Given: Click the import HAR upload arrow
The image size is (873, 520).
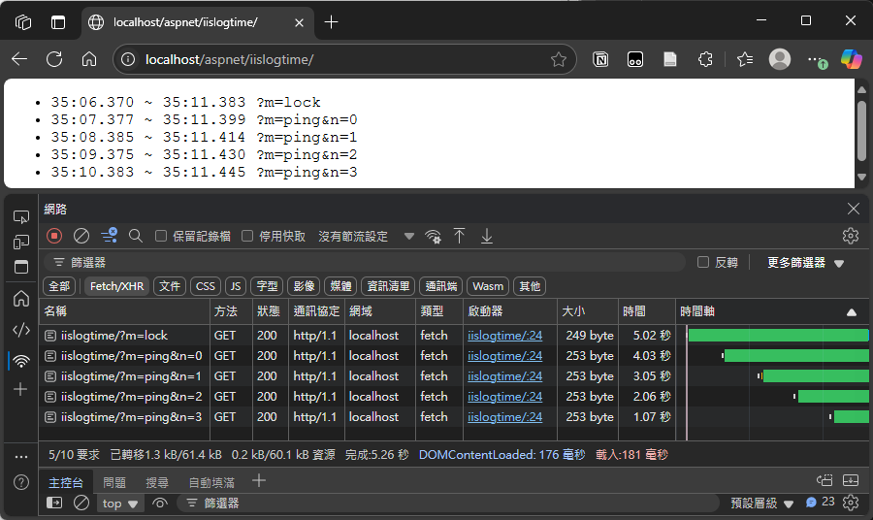Looking at the screenshot, I should coord(460,236).
